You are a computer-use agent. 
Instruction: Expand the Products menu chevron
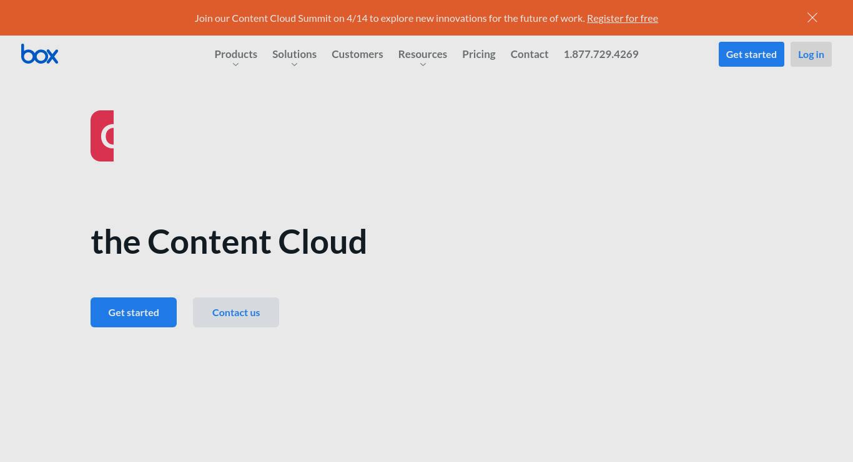[235, 65]
